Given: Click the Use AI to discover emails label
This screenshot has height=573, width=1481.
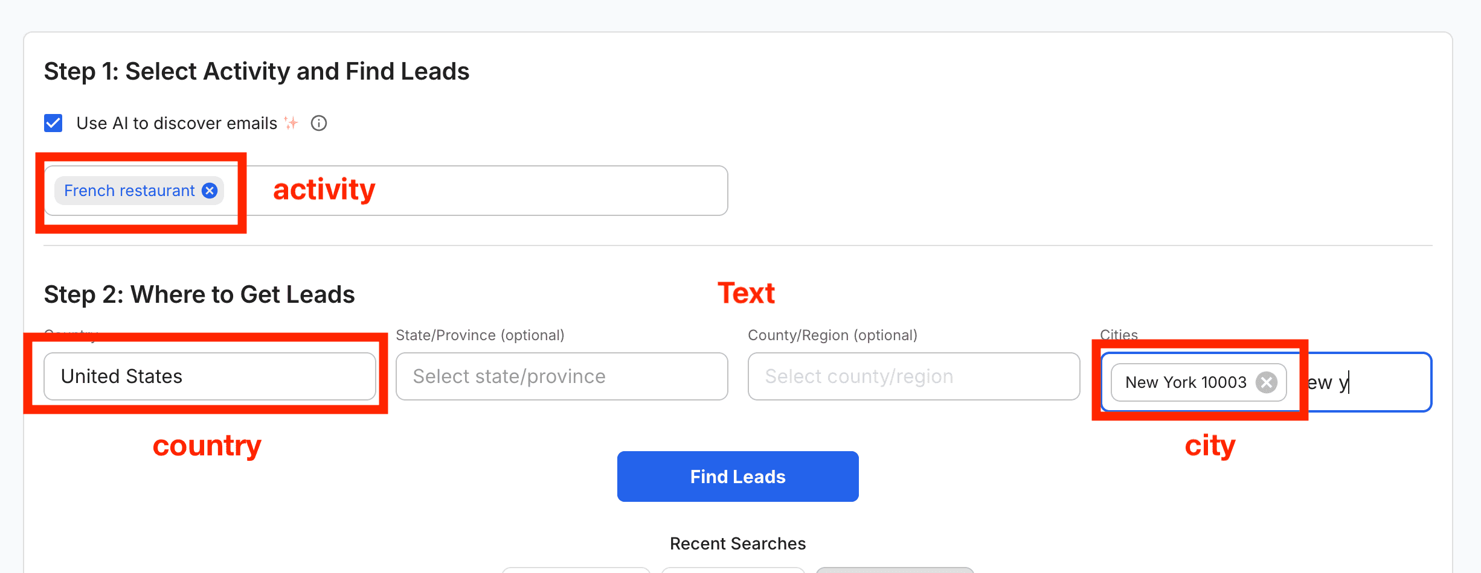Looking at the screenshot, I should (x=176, y=123).
